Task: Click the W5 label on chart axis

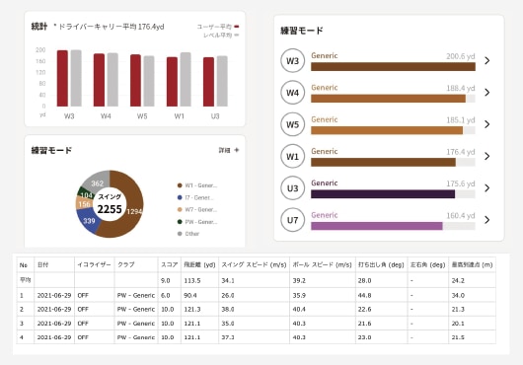Action: [142, 116]
